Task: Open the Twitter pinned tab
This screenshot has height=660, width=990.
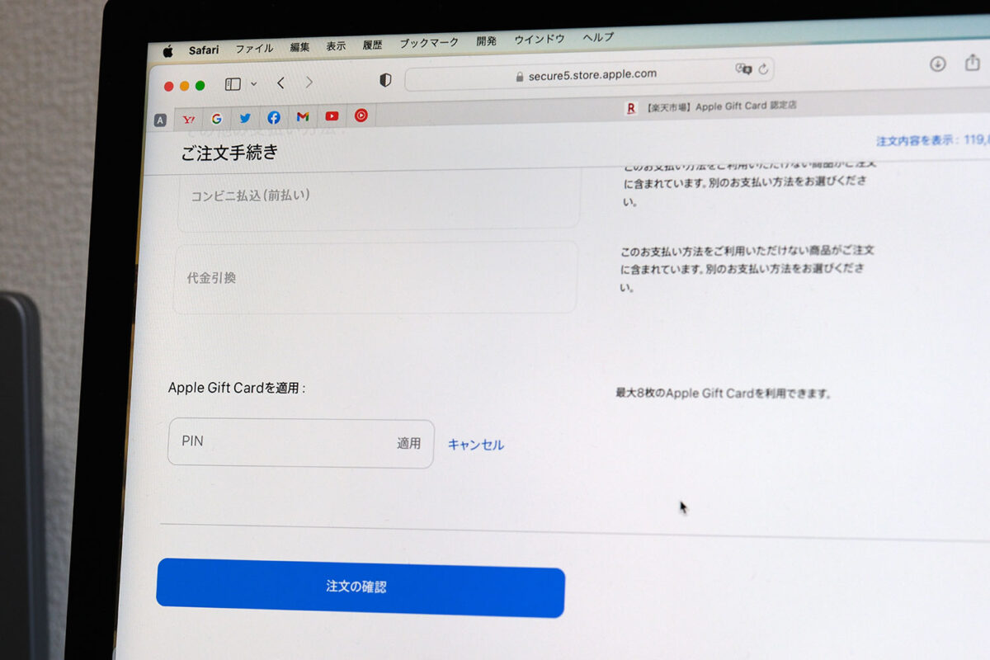Action: tap(245, 117)
